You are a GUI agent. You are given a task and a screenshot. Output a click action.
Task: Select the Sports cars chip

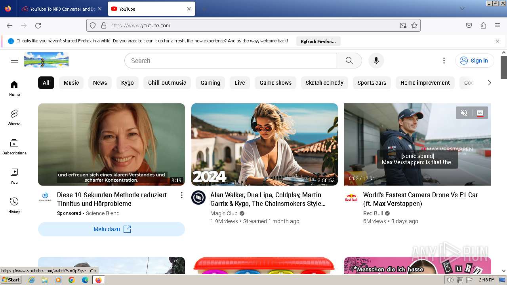pyautogui.click(x=372, y=83)
